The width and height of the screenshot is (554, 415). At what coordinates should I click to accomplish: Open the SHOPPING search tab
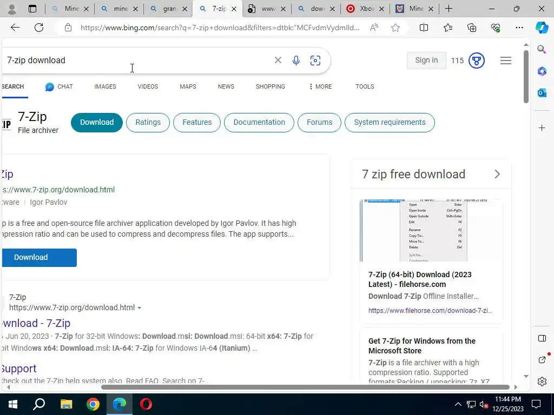pyautogui.click(x=271, y=87)
